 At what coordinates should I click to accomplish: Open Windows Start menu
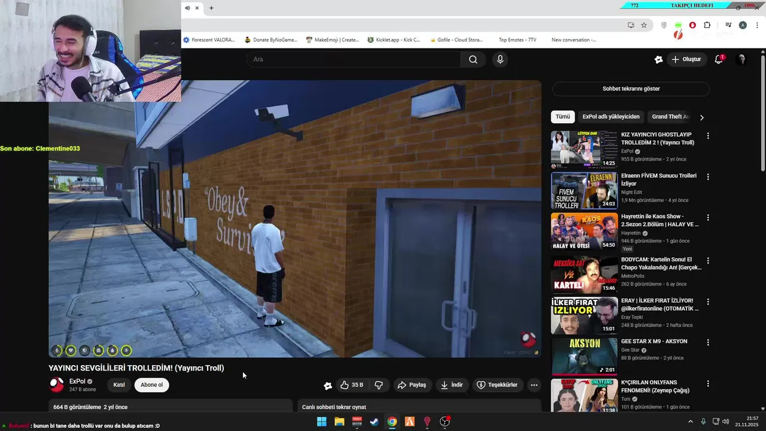tap(321, 421)
